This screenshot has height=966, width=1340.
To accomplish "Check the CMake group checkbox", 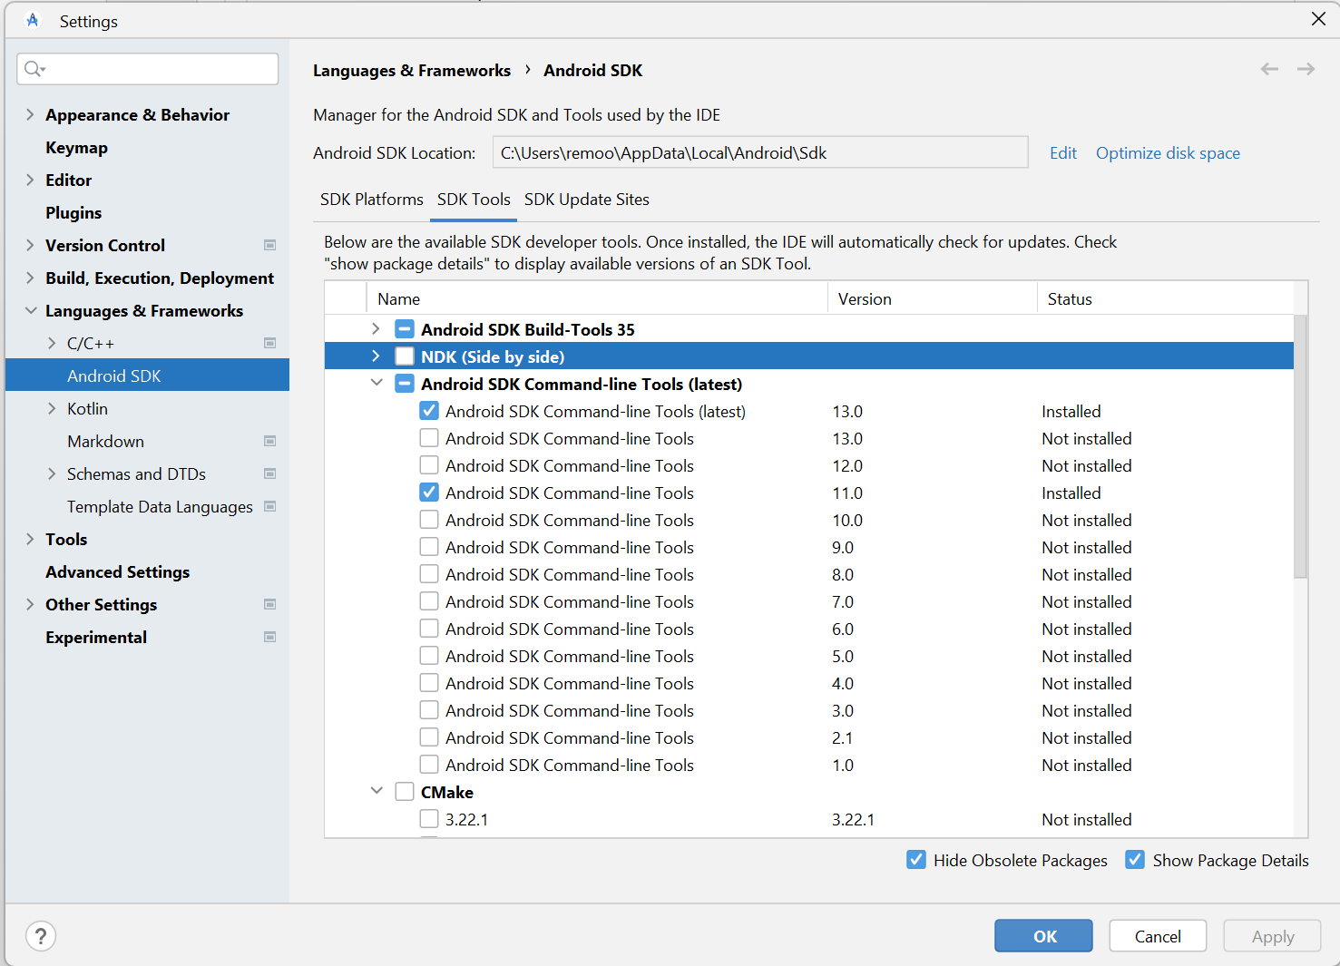I will point(405,792).
